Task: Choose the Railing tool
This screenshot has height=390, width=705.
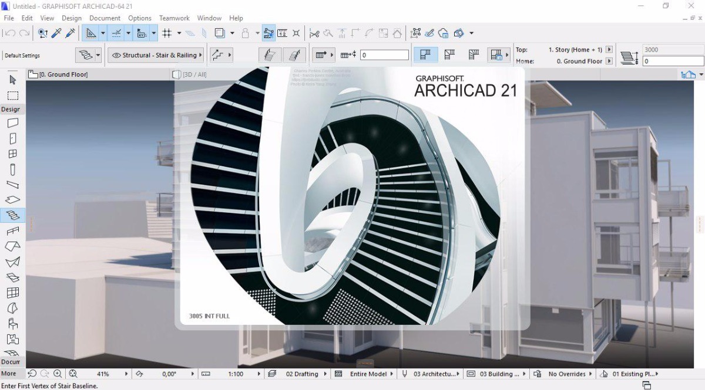Action: point(13,231)
